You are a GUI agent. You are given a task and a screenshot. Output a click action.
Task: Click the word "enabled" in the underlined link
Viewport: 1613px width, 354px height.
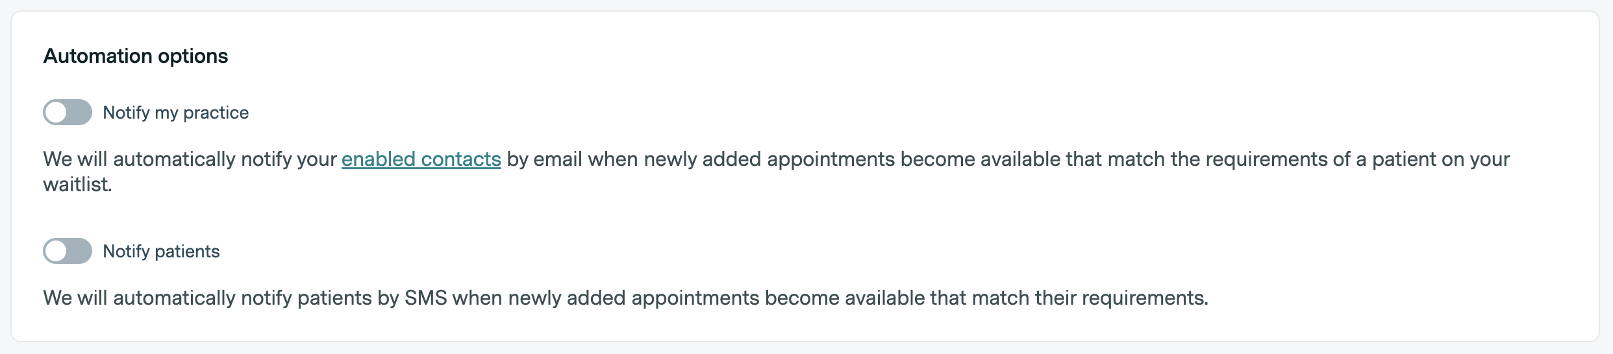[x=379, y=159]
